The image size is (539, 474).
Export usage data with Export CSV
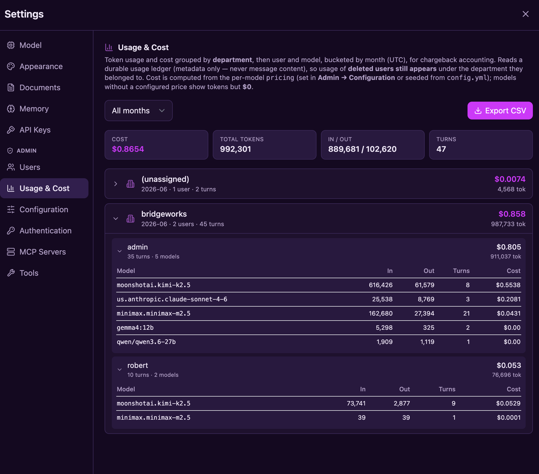500,111
